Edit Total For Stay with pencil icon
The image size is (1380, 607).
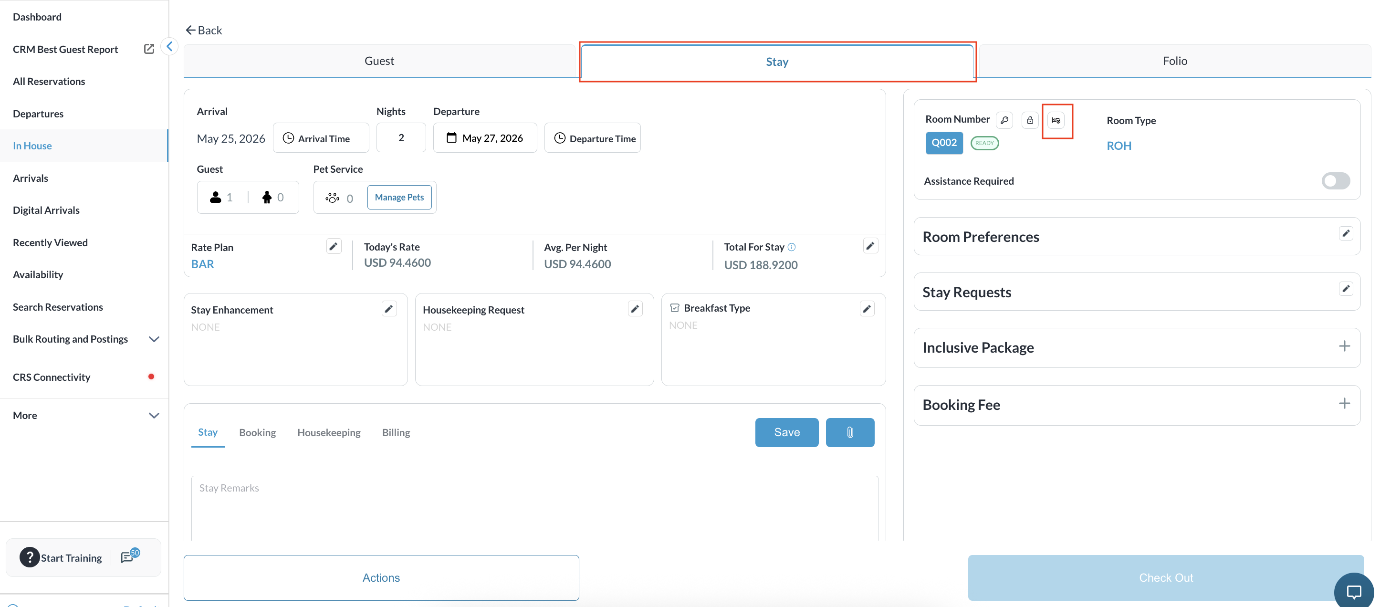click(x=870, y=246)
